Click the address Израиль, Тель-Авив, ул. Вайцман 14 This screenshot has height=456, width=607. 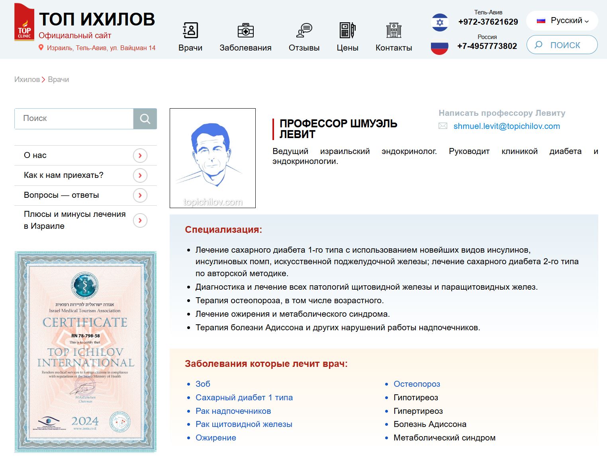point(101,48)
